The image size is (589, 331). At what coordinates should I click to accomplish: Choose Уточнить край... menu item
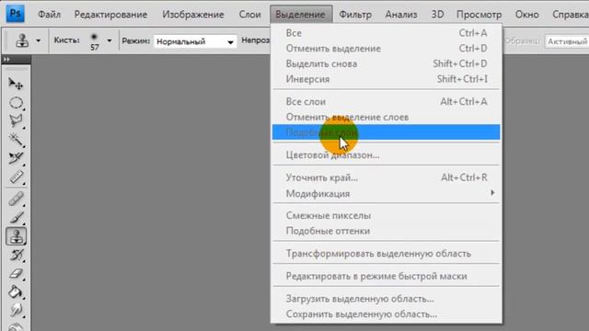[x=387, y=177]
